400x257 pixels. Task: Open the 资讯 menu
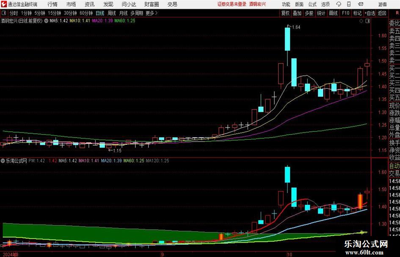point(90,4)
